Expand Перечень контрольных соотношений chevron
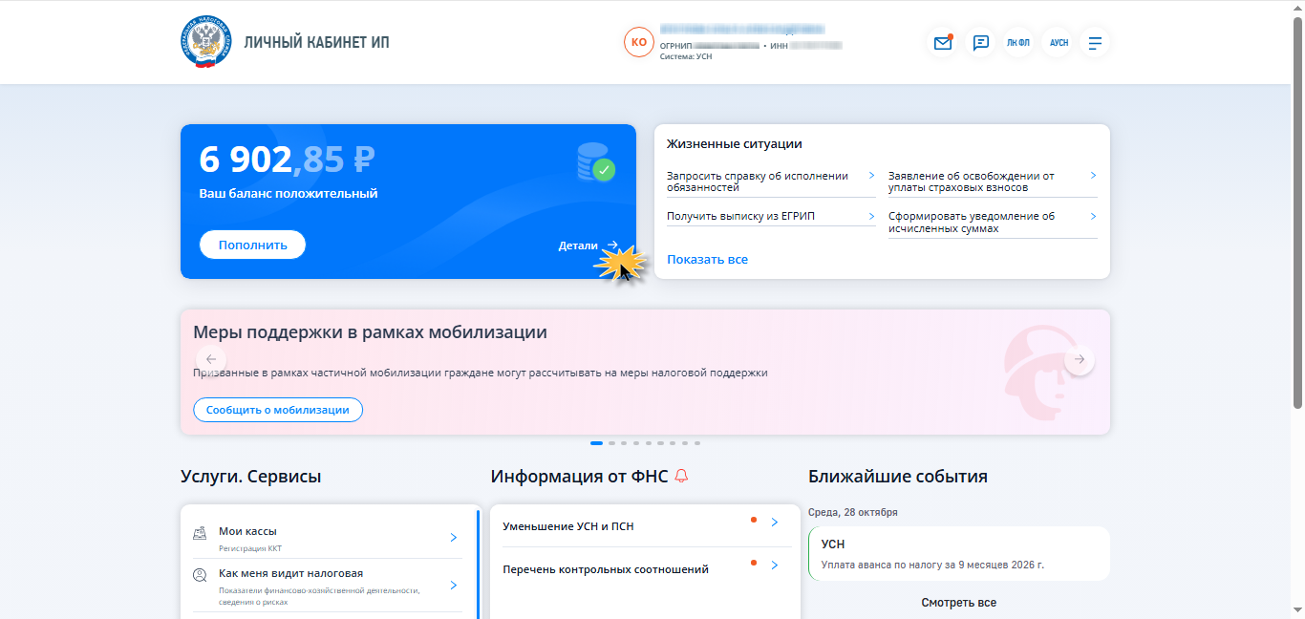Image resolution: width=1305 pixels, height=619 pixels. click(x=775, y=566)
